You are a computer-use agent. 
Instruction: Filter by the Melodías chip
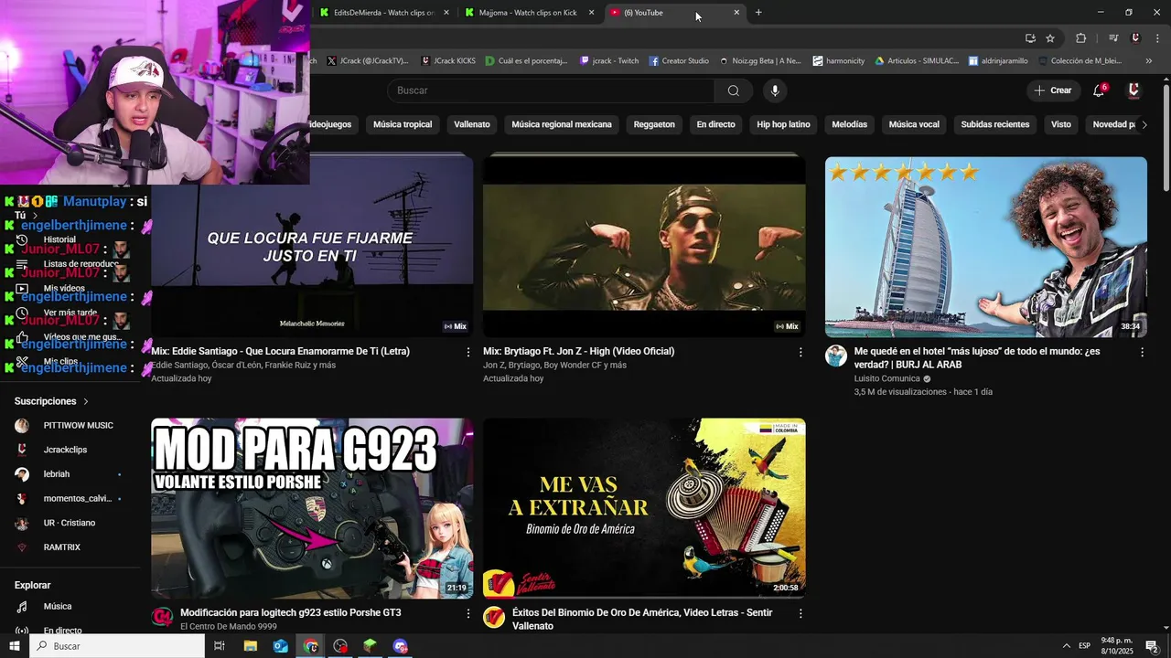[x=849, y=124]
